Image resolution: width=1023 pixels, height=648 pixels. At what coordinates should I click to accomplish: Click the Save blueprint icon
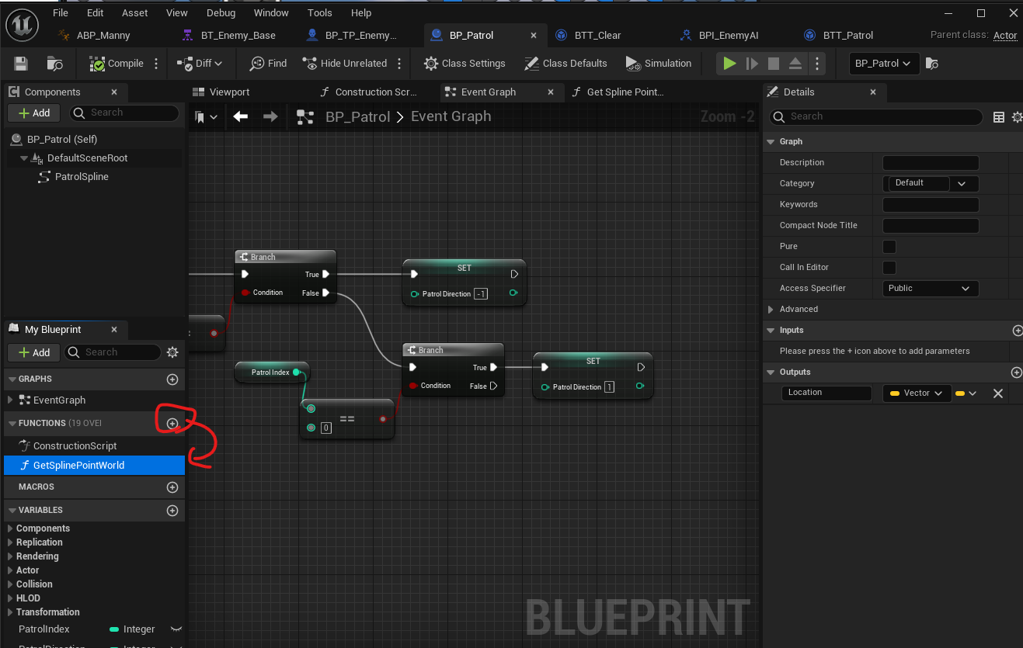click(x=21, y=64)
